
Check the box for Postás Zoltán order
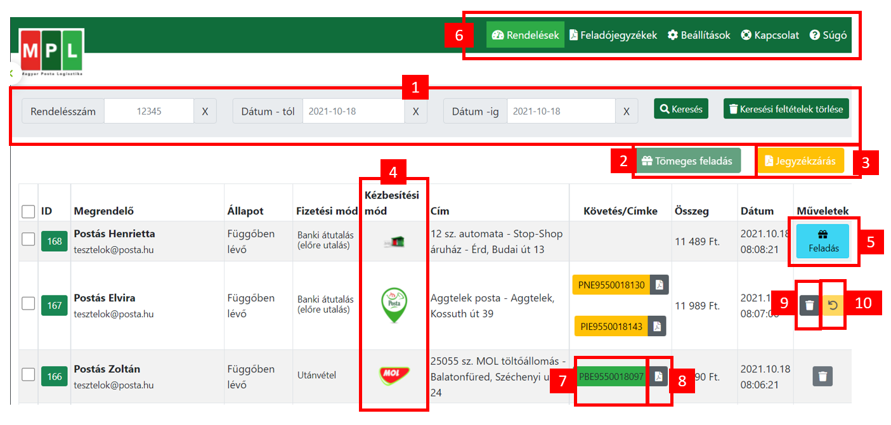[29, 375]
